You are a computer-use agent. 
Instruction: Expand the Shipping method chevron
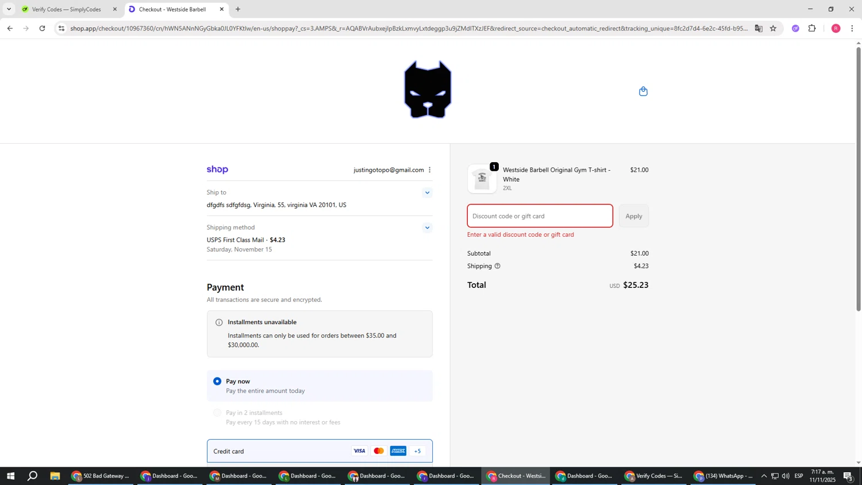pos(427,228)
